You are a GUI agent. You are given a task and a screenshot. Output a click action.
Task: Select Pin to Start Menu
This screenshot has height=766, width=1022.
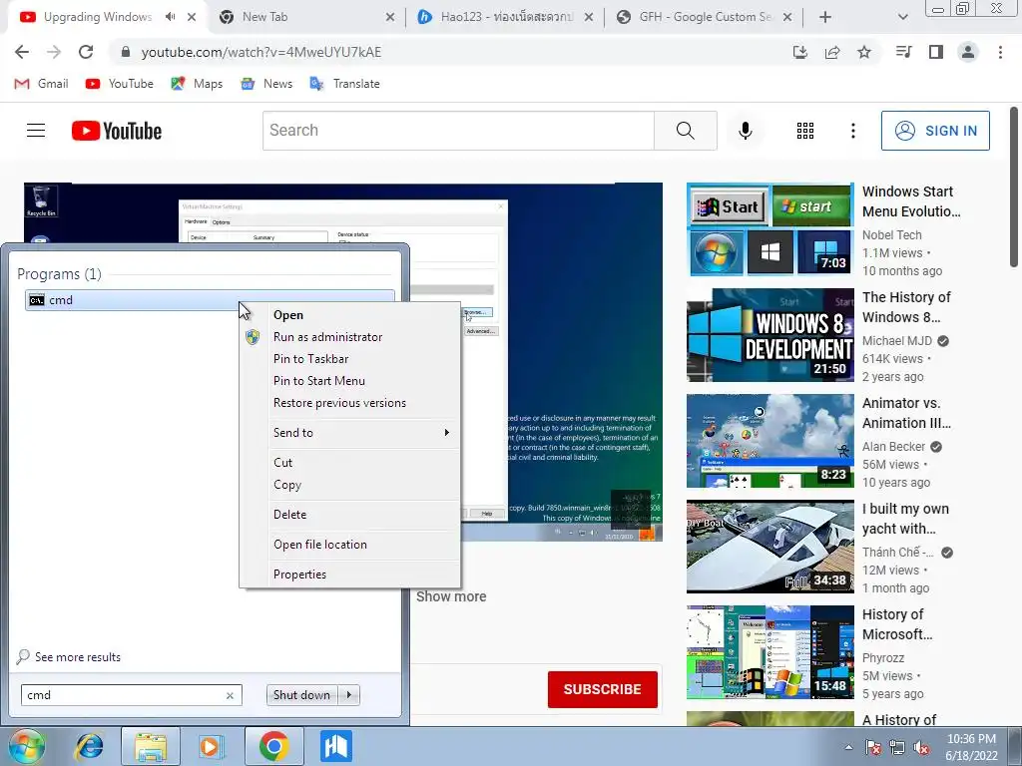tap(350, 381)
